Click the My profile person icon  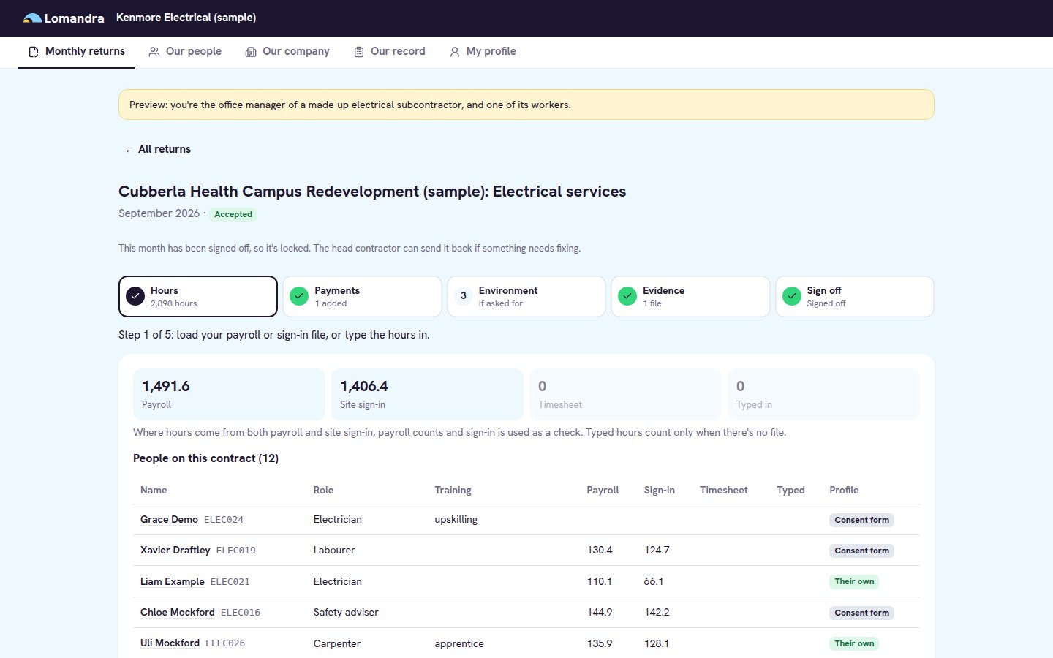click(x=455, y=52)
